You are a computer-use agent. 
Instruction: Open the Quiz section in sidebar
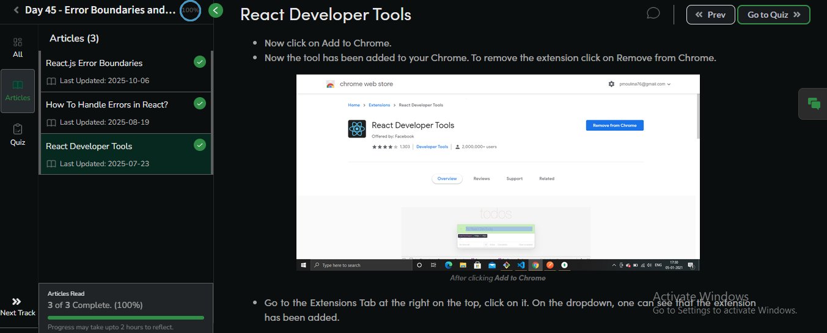[x=18, y=135]
